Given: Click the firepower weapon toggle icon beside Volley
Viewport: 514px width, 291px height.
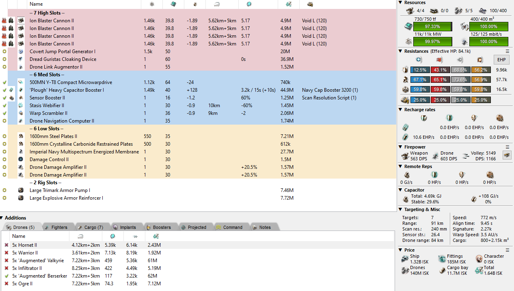Looking at the screenshot, I should pyautogui.click(x=507, y=155).
